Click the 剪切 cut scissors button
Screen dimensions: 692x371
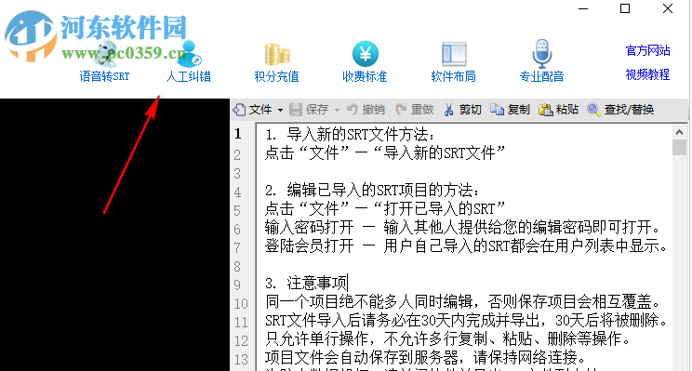pos(462,110)
